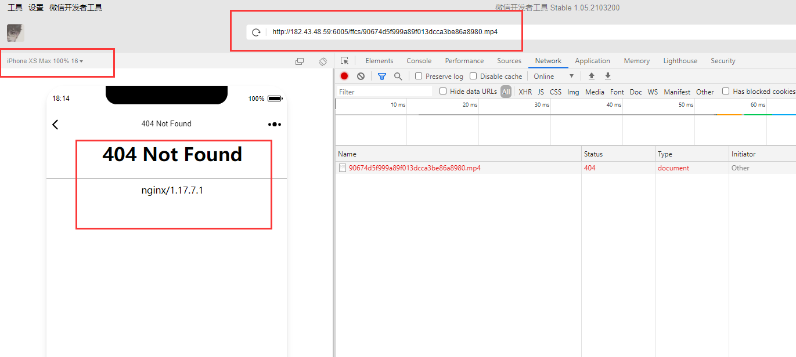Click the 30 ms timeline marker

(x=542, y=105)
